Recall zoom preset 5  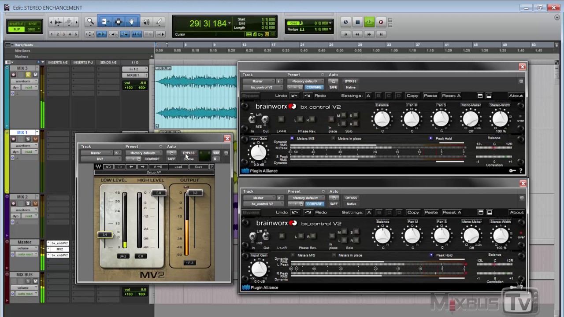[76, 34]
